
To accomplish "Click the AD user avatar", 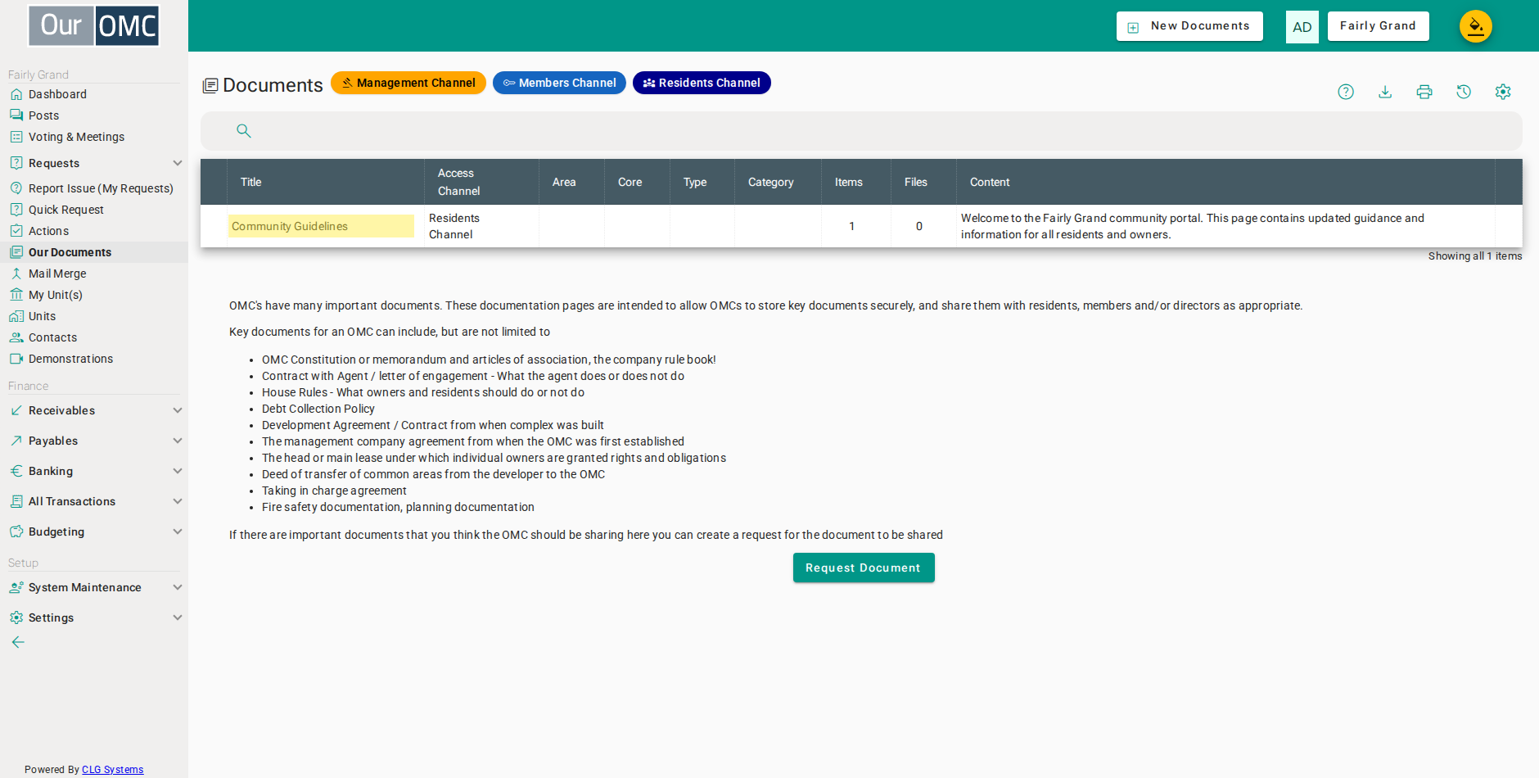I will pyautogui.click(x=1302, y=26).
